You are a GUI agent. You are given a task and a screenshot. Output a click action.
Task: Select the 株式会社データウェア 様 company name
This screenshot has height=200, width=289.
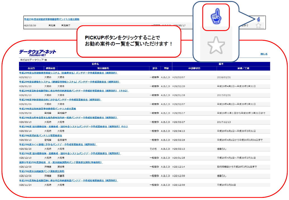33,60
